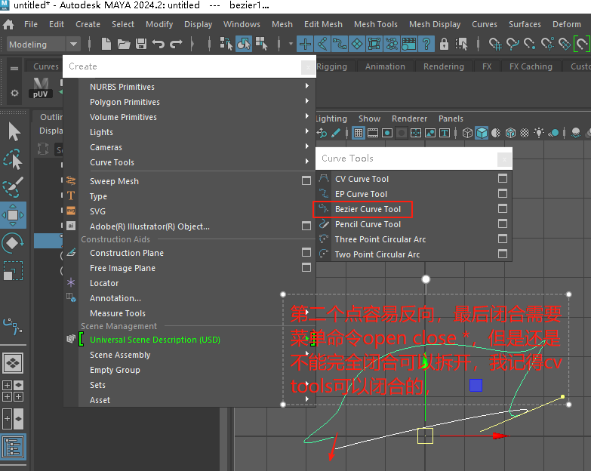Undo the last action

tap(159, 44)
